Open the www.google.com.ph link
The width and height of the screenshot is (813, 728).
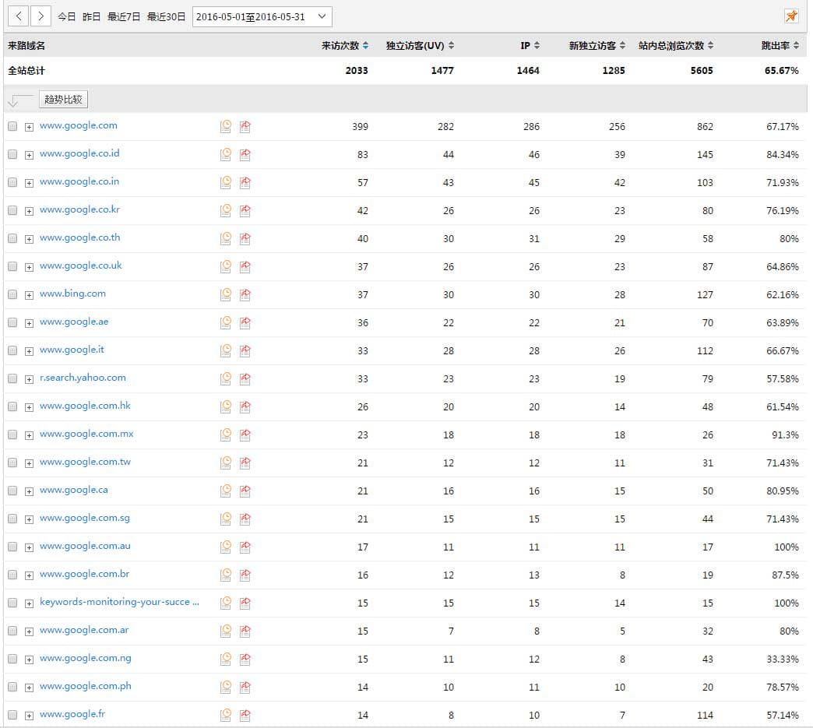pos(86,685)
